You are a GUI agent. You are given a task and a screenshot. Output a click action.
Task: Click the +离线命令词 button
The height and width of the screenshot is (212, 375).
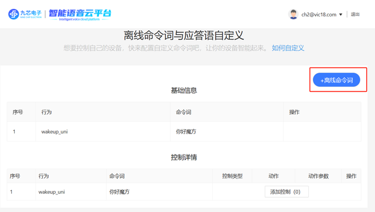[x=336, y=80]
